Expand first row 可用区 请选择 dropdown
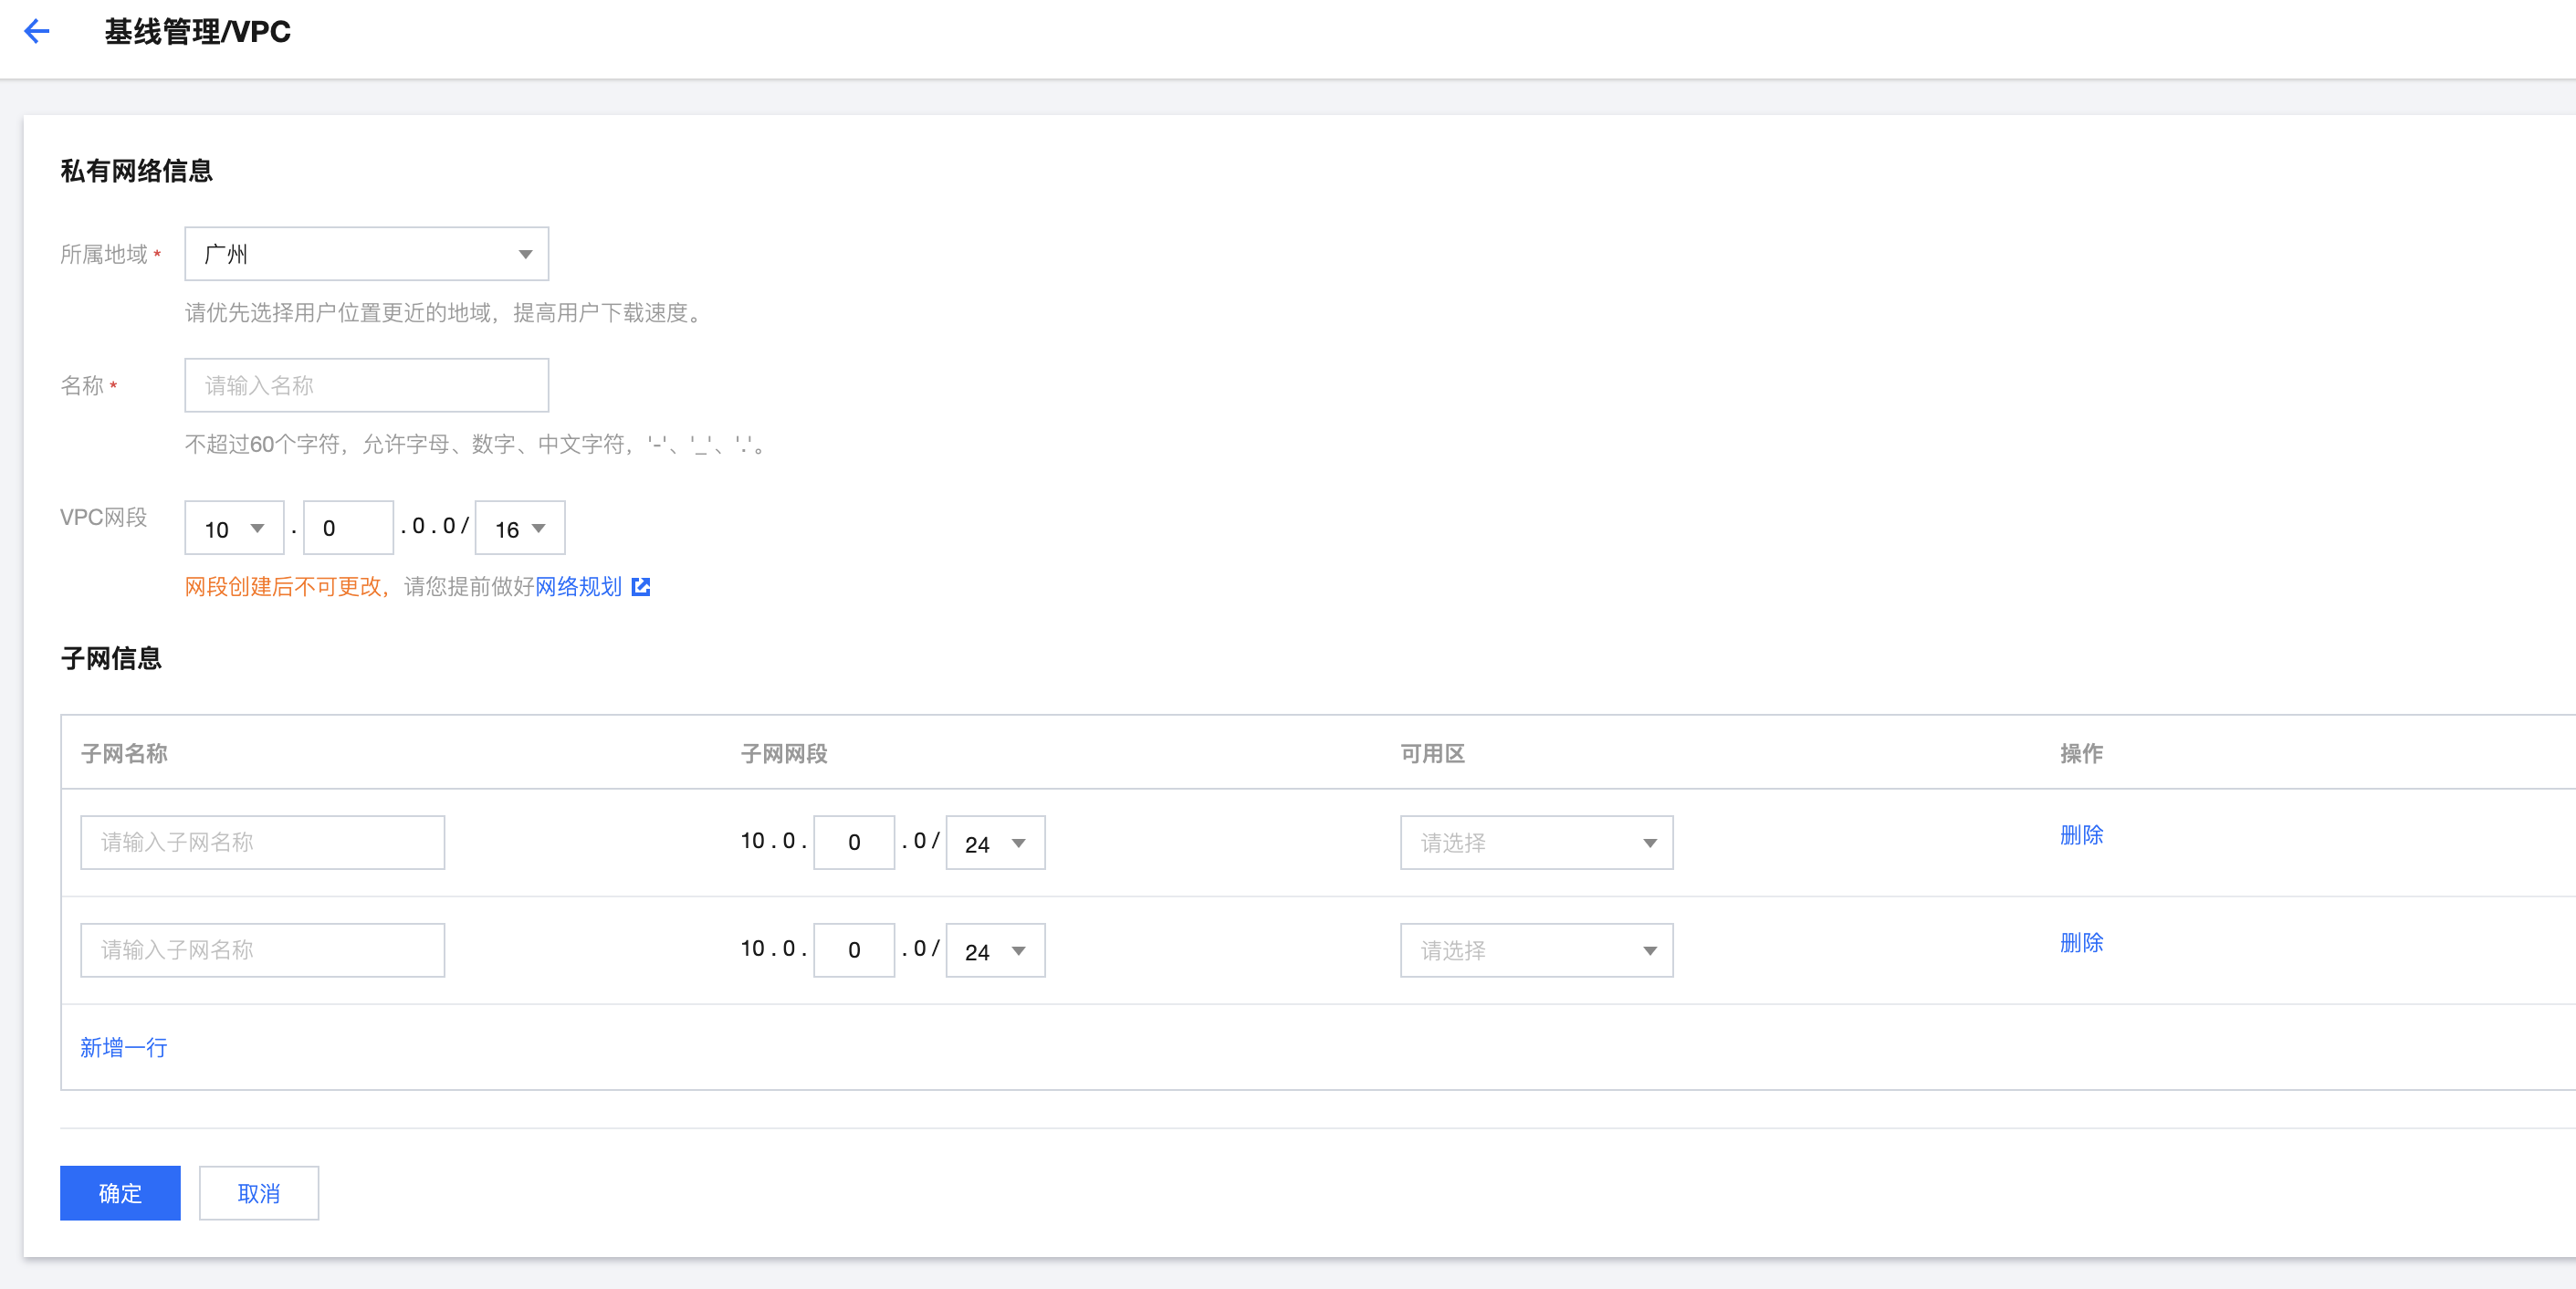Viewport: 2576px width, 1289px height. pyautogui.click(x=1536, y=843)
